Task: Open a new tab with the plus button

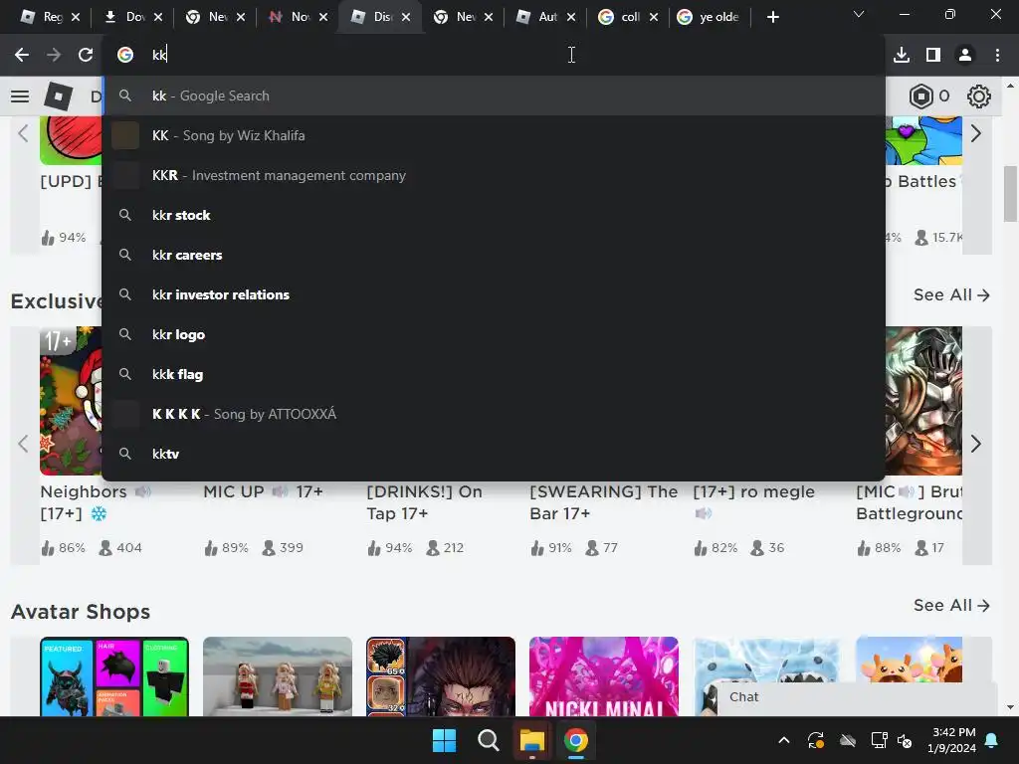Action: (x=772, y=18)
